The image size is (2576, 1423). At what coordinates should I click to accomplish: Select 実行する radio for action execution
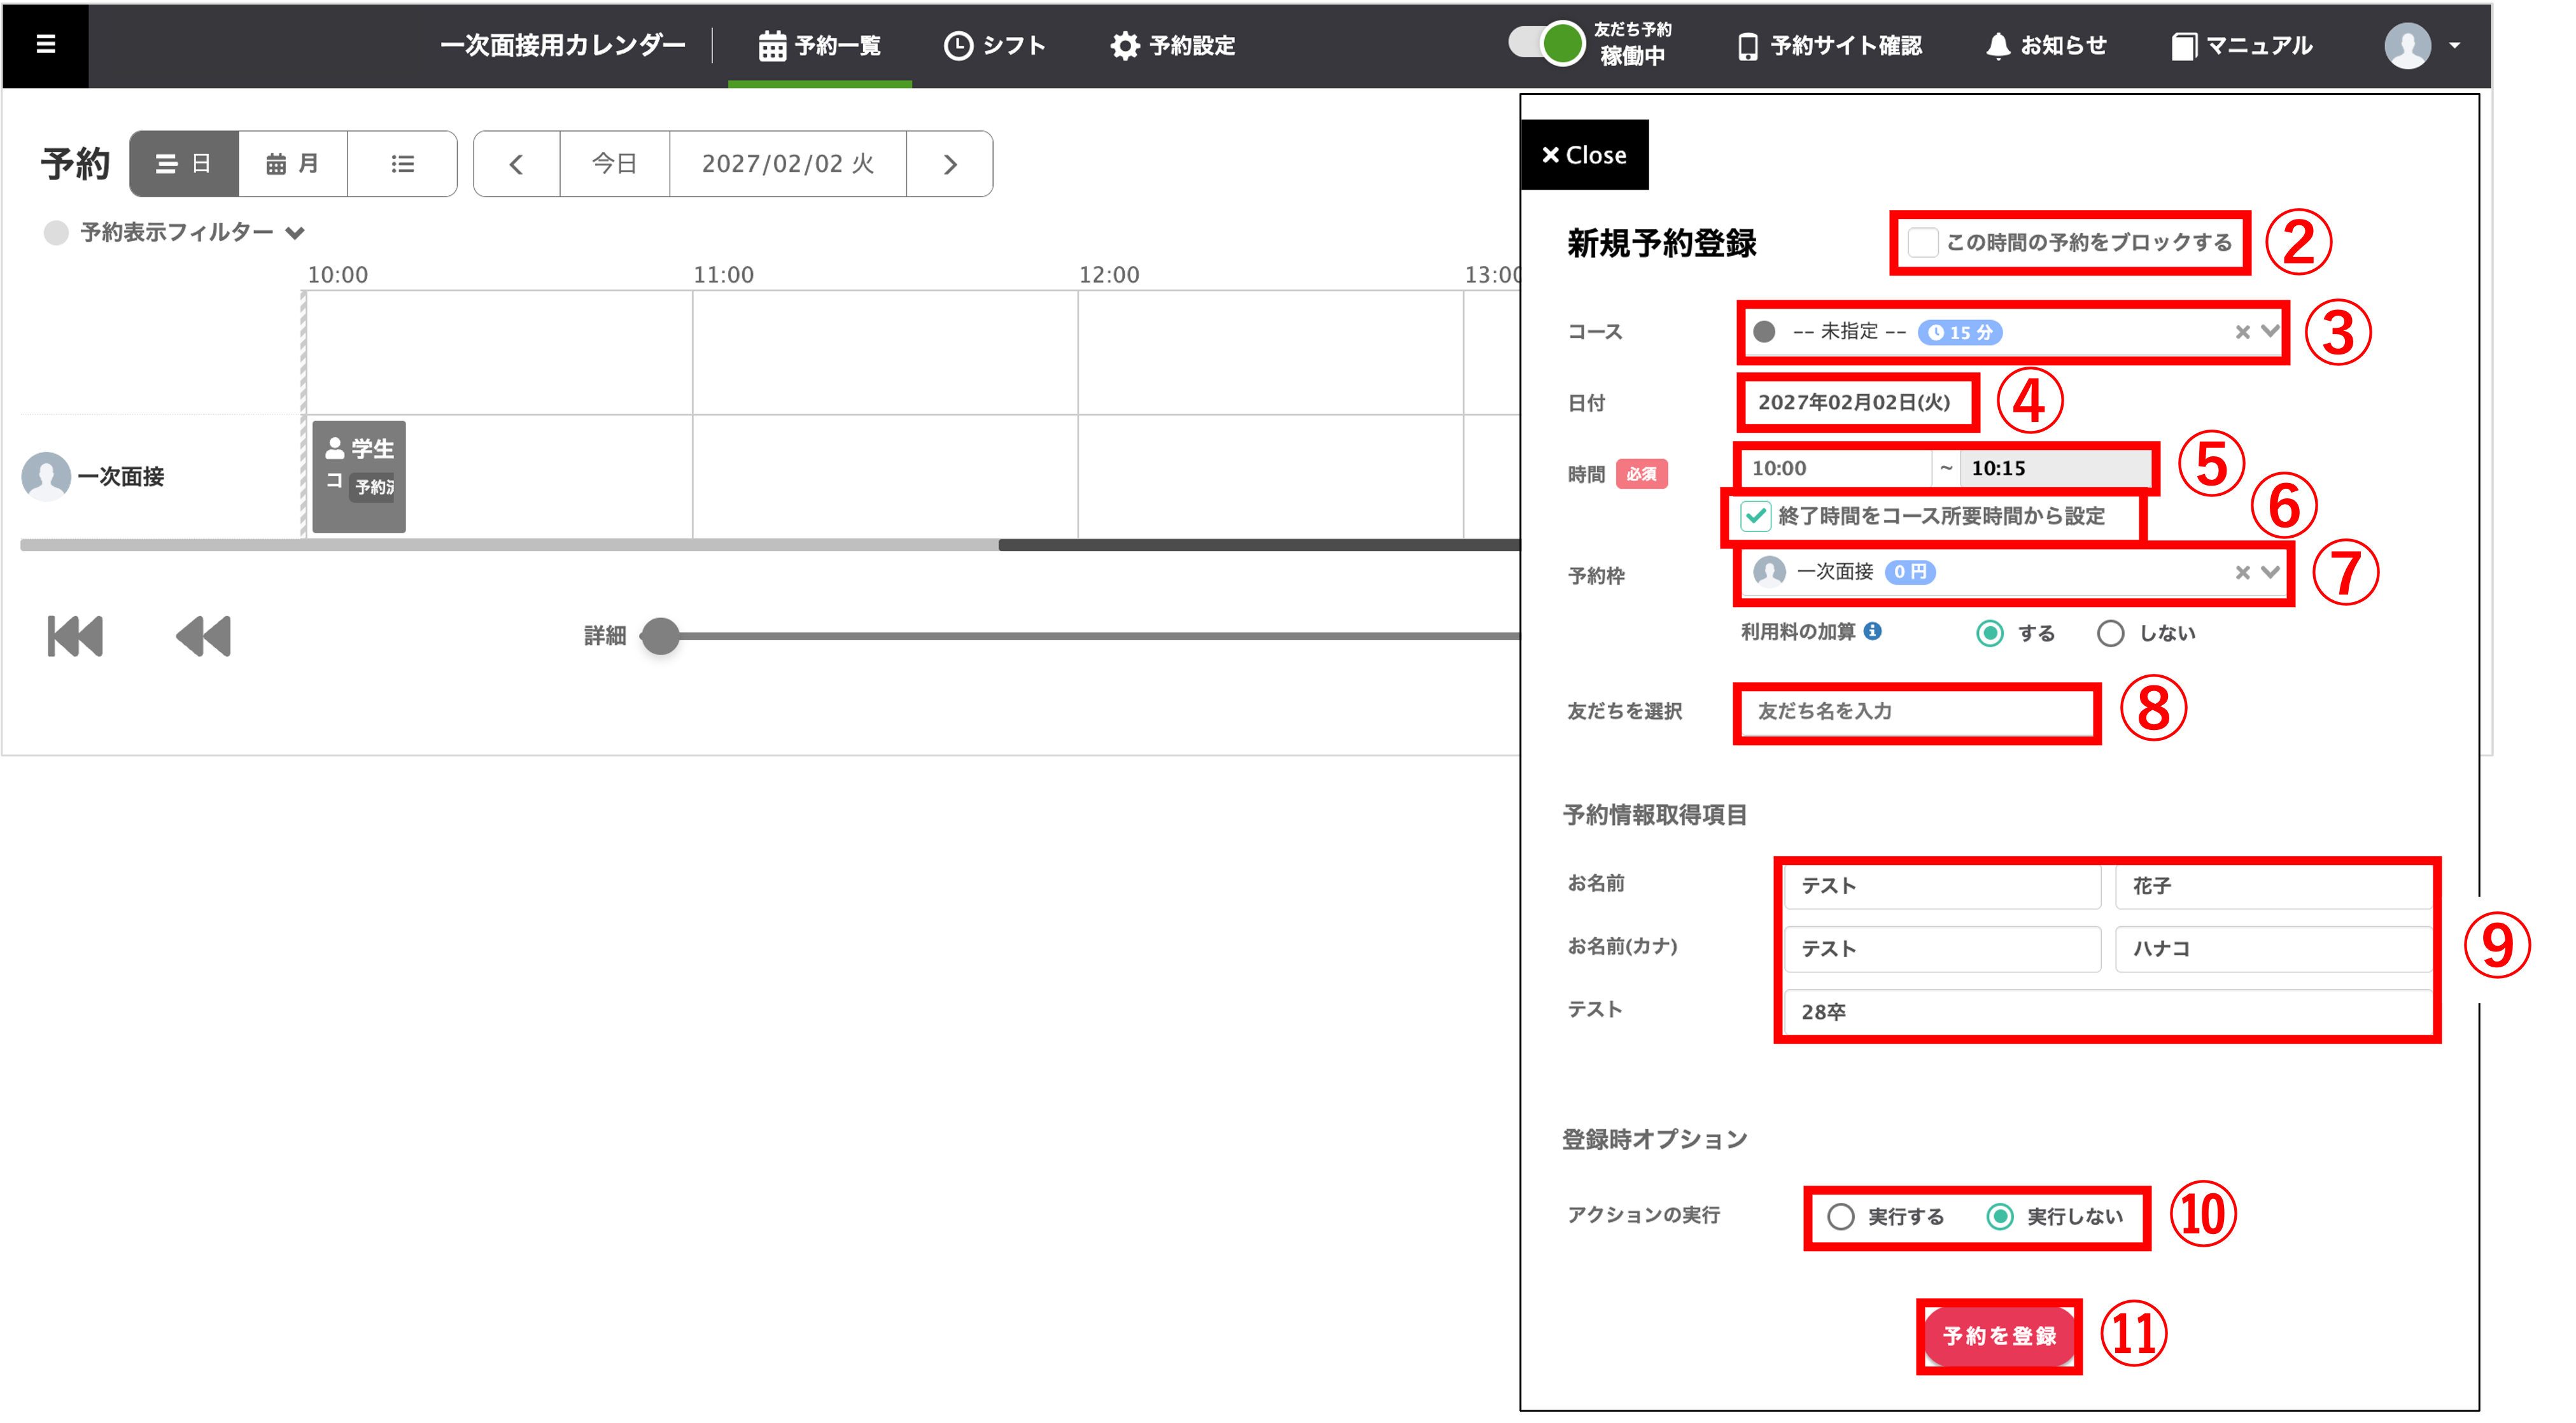(1841, 1216)
